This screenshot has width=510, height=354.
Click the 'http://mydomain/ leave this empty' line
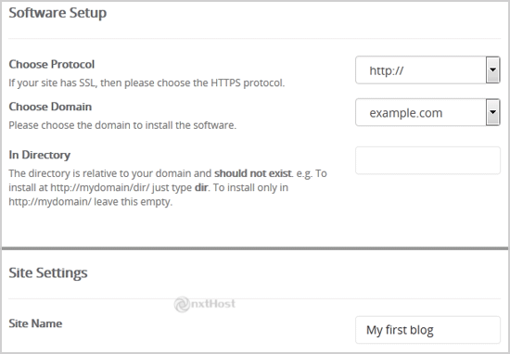click(91, 202)
